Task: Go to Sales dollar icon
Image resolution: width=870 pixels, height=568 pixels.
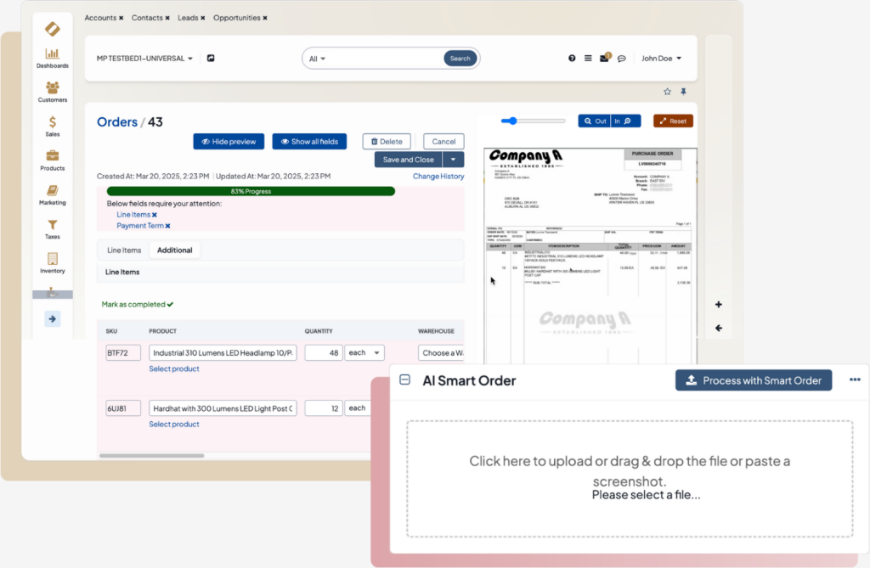Action: 52,127
